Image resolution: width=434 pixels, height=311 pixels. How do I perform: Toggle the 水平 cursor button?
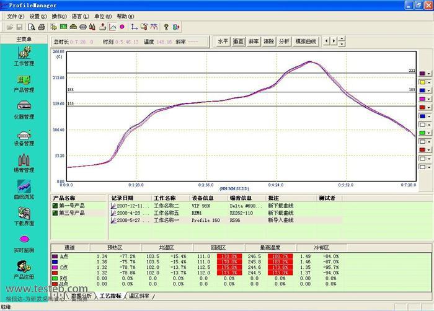tap(223, 42)
